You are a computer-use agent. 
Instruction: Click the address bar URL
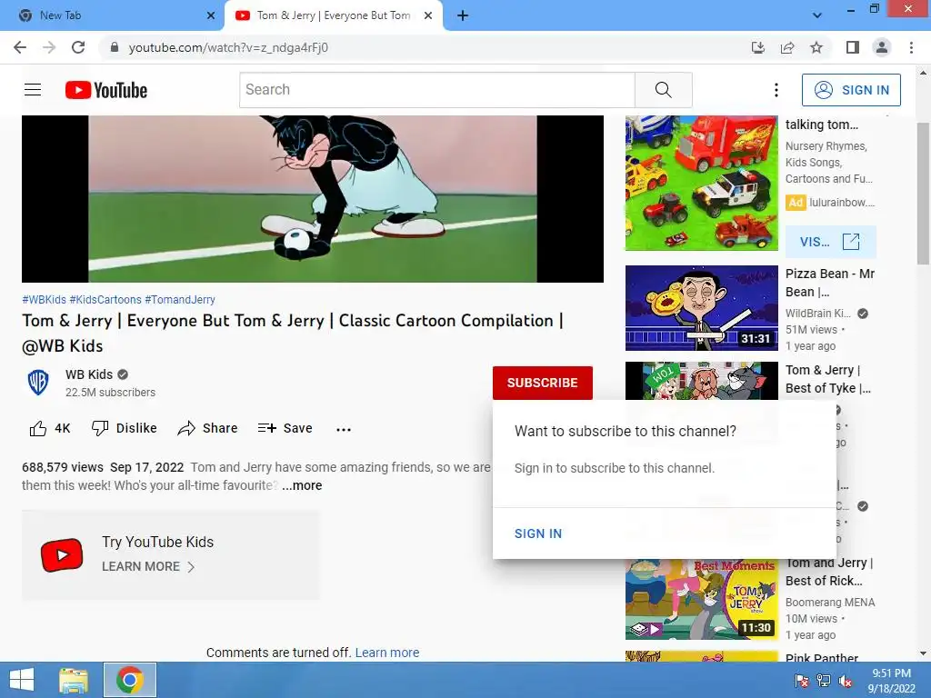click(228, 47)
